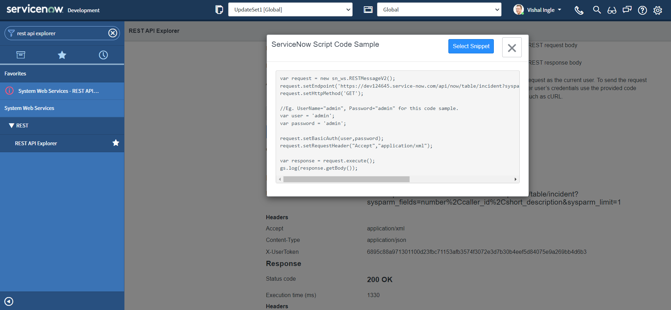Click the 200 OK status code
671x310 pixels.
coord(380,280)
